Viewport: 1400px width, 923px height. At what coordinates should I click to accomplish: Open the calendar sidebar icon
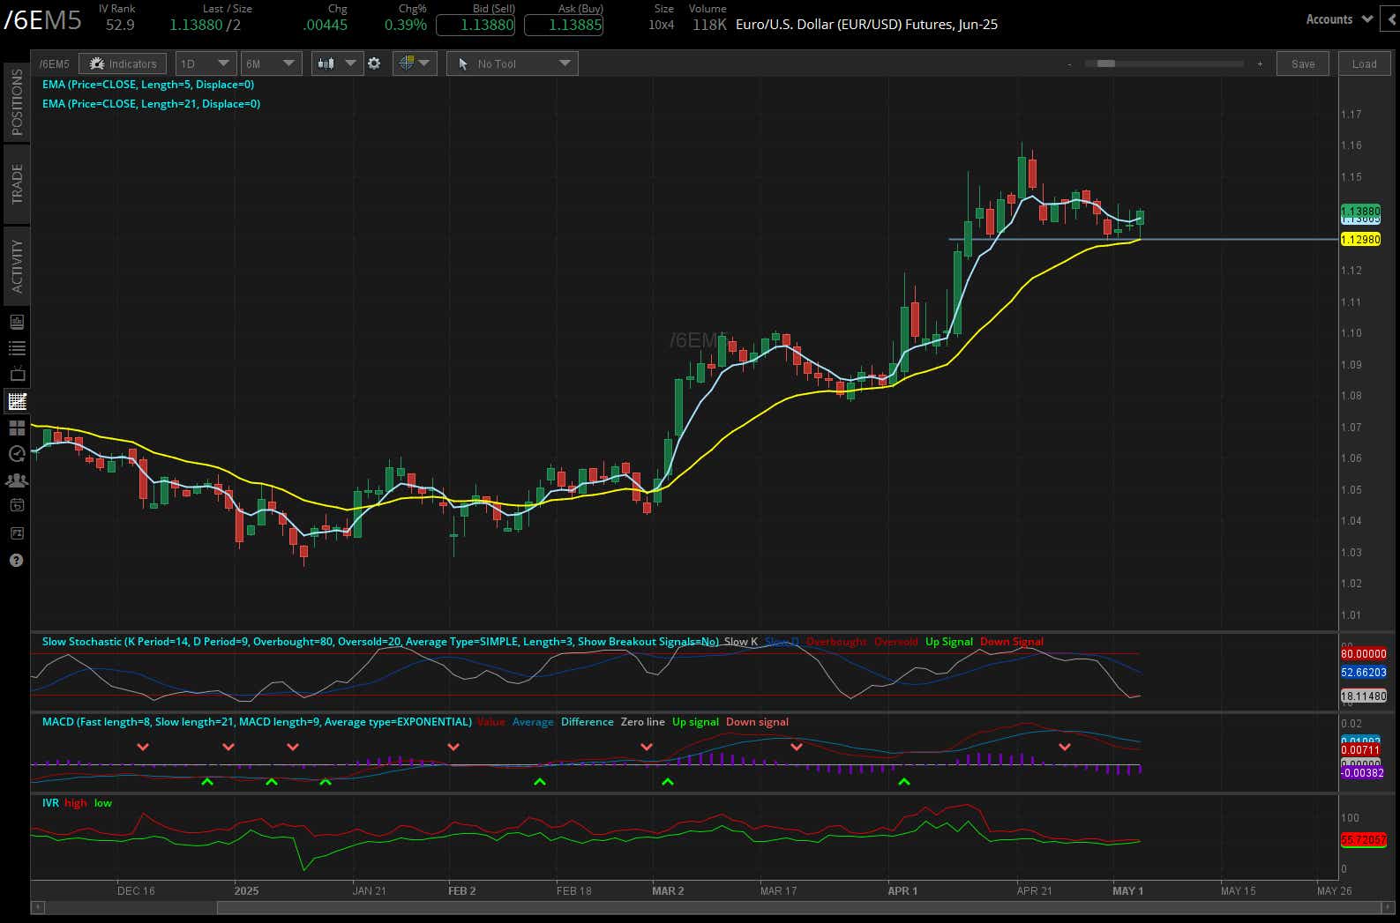click(17, 506)
